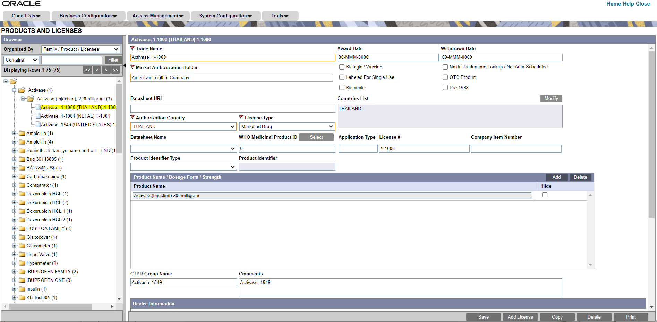Image resolution: width=657 pixels, height=322 pixels.
Task: Click the Help link
Action: tap(628, 4)
